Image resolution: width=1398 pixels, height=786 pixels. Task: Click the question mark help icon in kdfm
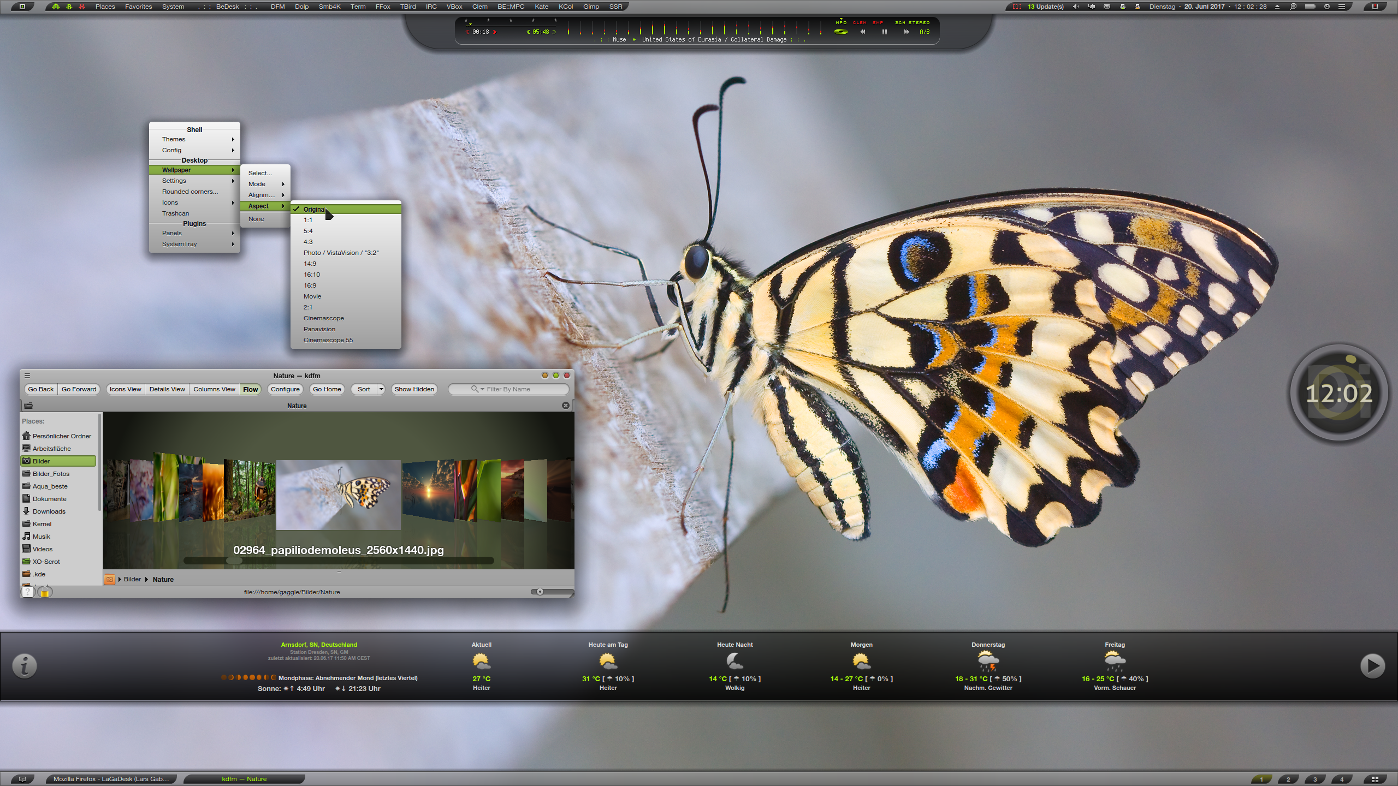tap(27, 592)
